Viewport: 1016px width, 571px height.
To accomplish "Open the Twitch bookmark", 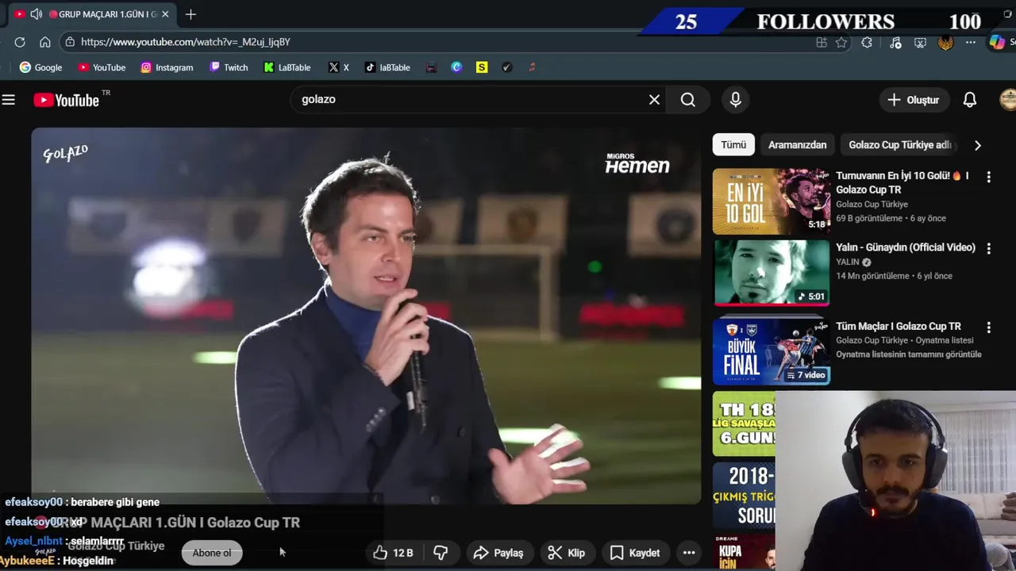I will click(x=229, y=67).
